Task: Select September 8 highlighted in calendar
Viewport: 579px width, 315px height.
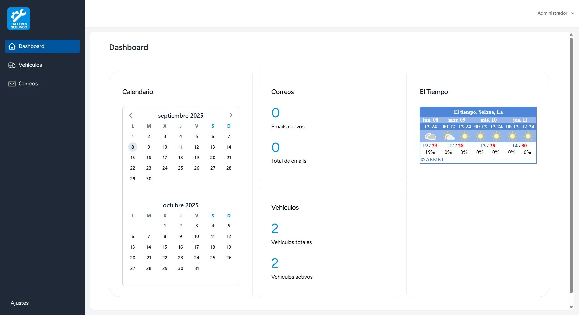Action: (133, 147)
